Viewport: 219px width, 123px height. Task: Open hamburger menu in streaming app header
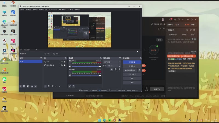click(x=183, y=19)
